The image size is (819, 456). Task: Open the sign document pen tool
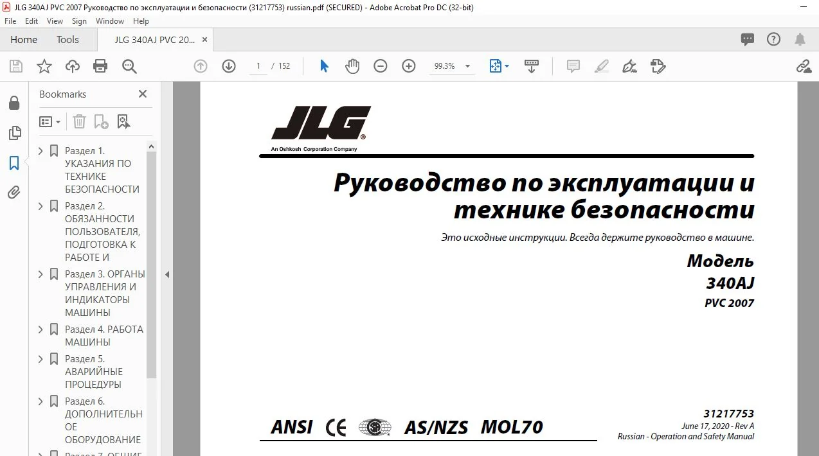(x=629, y=66)
